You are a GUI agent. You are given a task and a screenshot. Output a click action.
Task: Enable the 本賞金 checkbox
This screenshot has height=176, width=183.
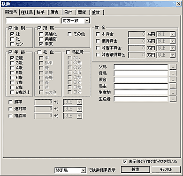98,34
